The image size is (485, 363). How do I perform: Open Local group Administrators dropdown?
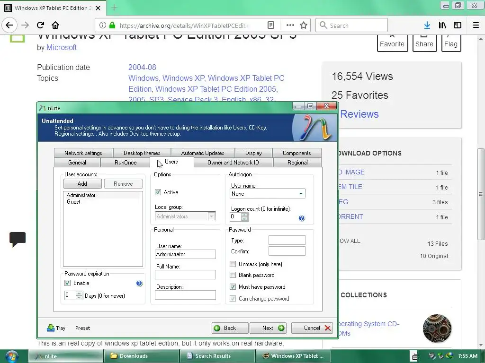tap(185, 216)
